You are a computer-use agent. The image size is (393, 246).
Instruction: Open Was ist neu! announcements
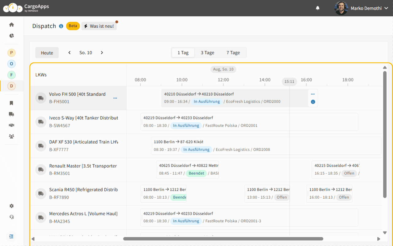[x=99, y=26]
